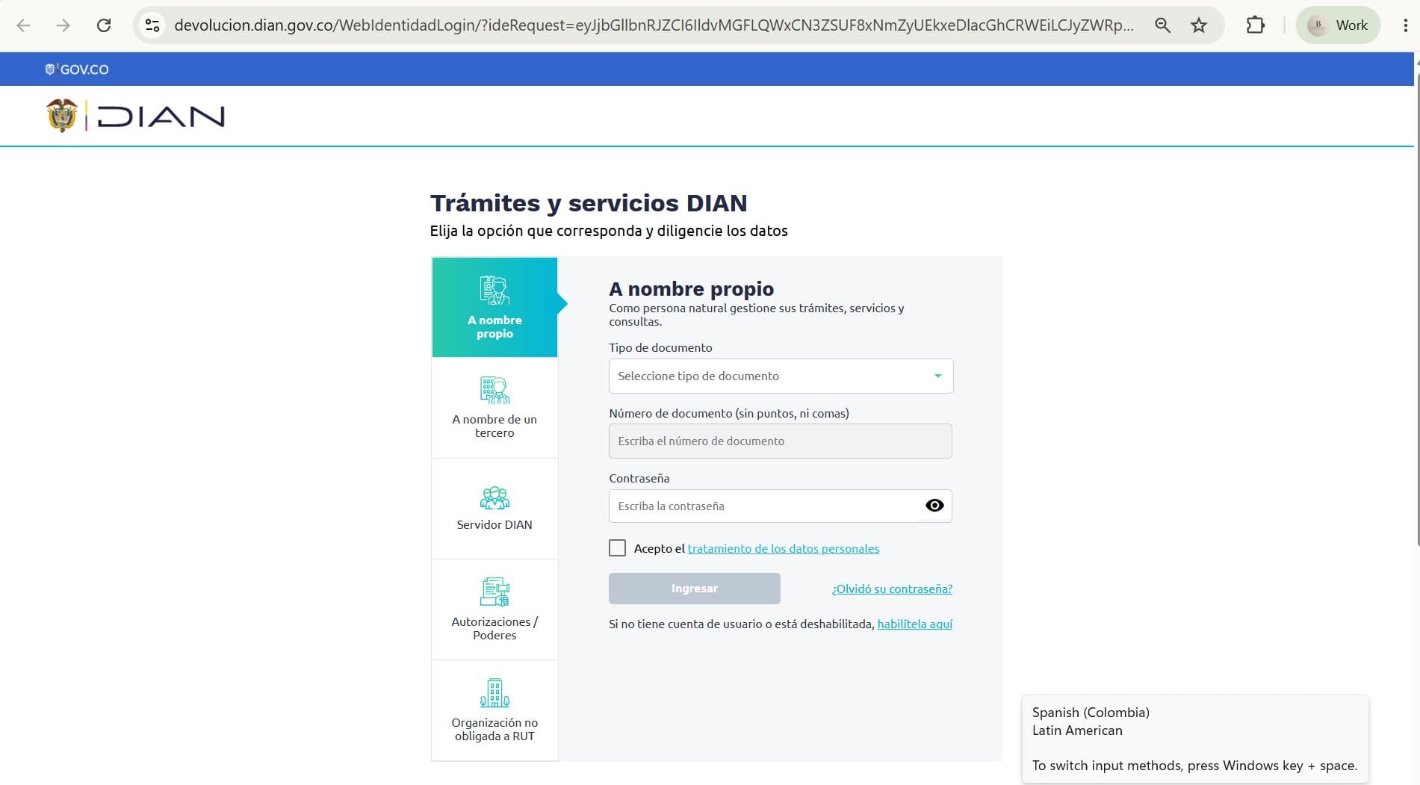
Task: Reload the page
Action: (x=104, y=25)
